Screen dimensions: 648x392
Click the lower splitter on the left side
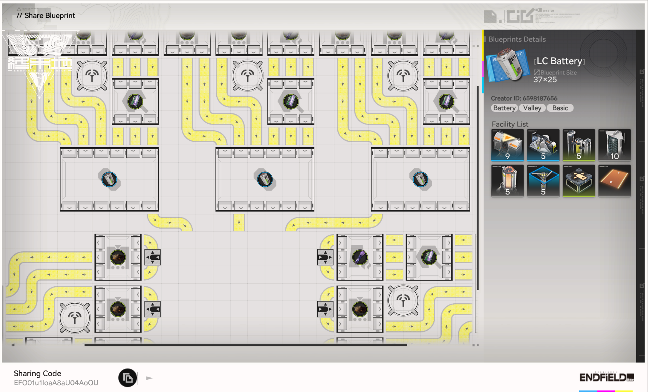152,309
